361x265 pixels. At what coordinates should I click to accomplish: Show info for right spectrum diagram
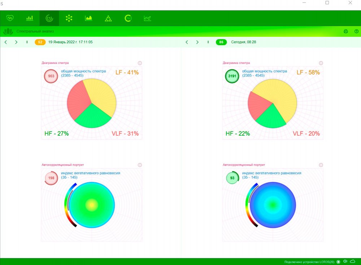[x=321, y=63]
